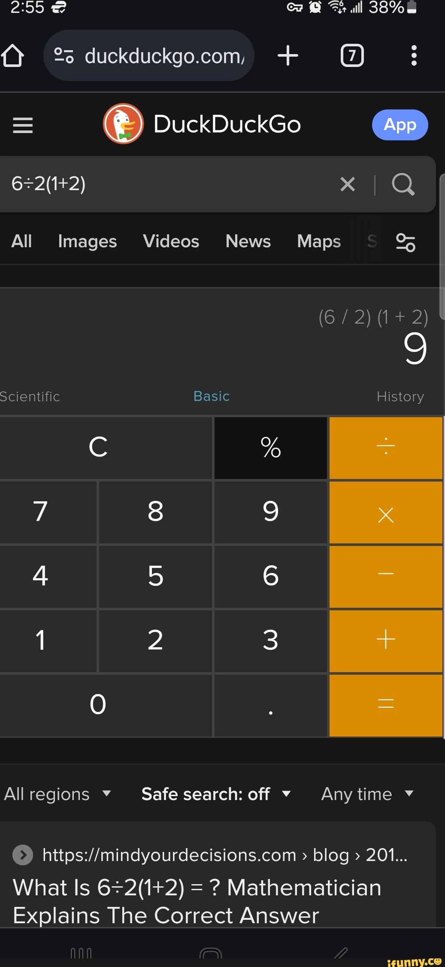Screen dimensions: 445x967
Task: Switch to the Images results tab
Action: (x=88, y=242)
